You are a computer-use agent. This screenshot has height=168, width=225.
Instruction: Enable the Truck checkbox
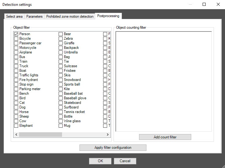[16, 66]
